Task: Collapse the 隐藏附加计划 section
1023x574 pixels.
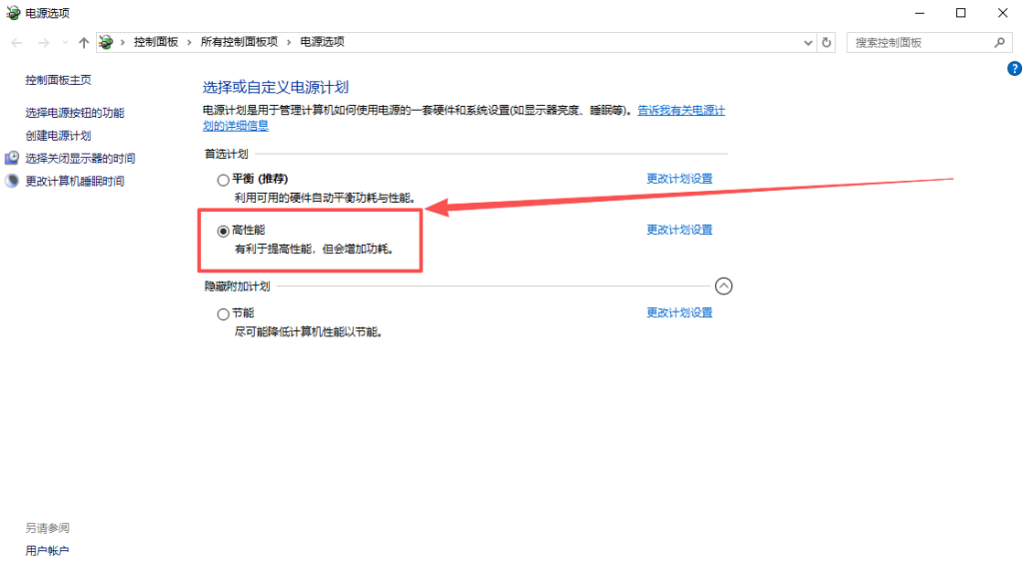Action: pyautogui.click(x=724, y=287)
